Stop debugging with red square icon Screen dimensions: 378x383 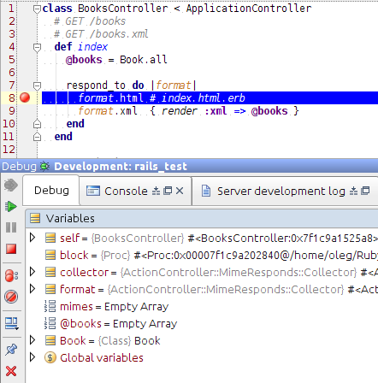tap(11, 249)
